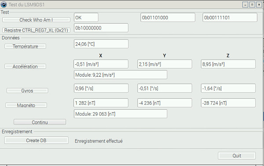Click the Create DB button

click(37, 140)
